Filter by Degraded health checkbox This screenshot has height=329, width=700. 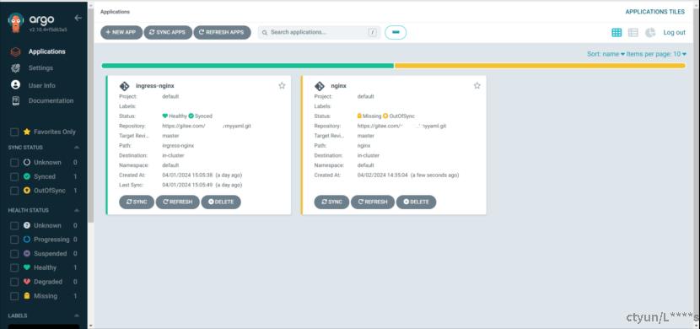coord(14,282)
